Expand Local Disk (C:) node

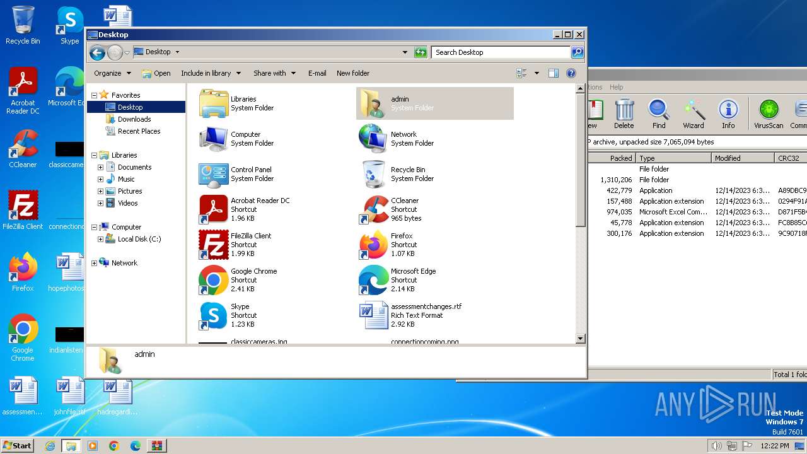(100, 239)
